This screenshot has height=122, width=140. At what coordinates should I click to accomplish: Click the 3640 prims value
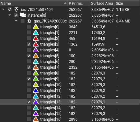click(73, 27)
